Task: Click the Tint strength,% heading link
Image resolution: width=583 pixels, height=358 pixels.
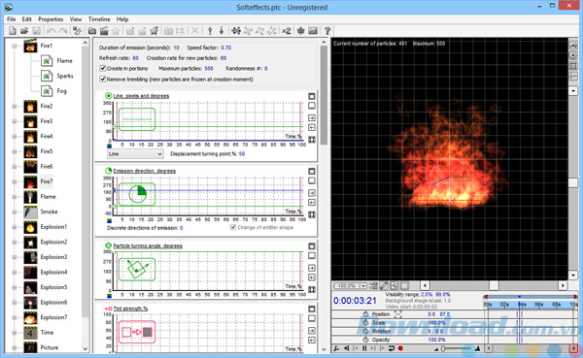Action: pos(130,309)
